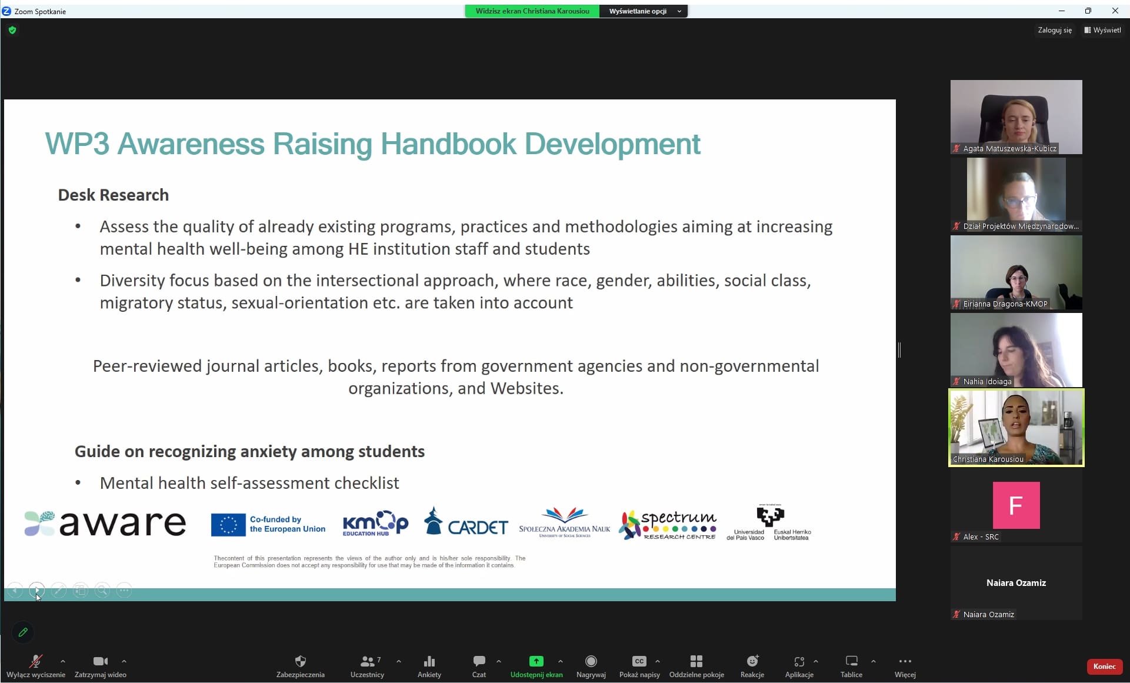Expand arrow next to Uczestnicy

[399, 661]
